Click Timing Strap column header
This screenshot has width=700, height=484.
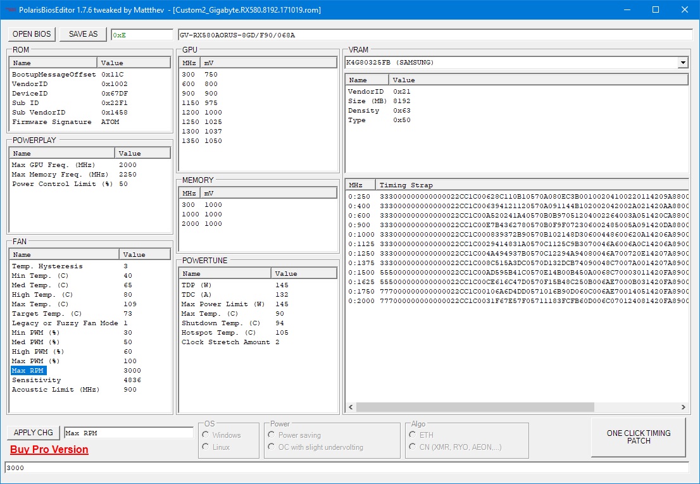[x=532, y=185]
